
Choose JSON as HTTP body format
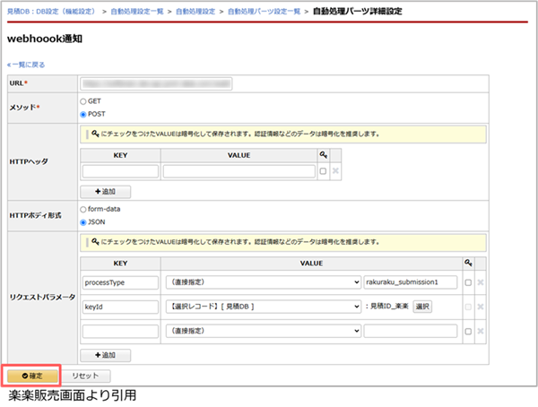84,221
